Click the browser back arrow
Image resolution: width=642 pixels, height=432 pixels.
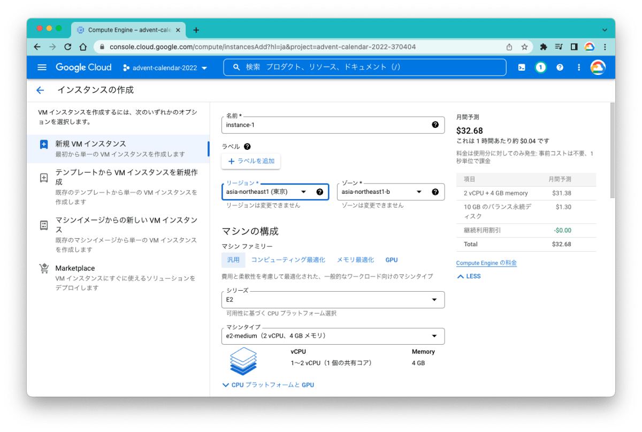(x=37, y=47)
